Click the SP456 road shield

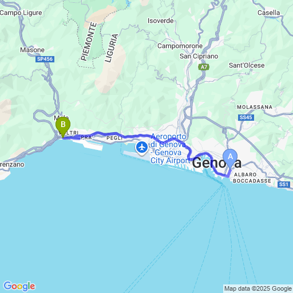coord(45,59)
